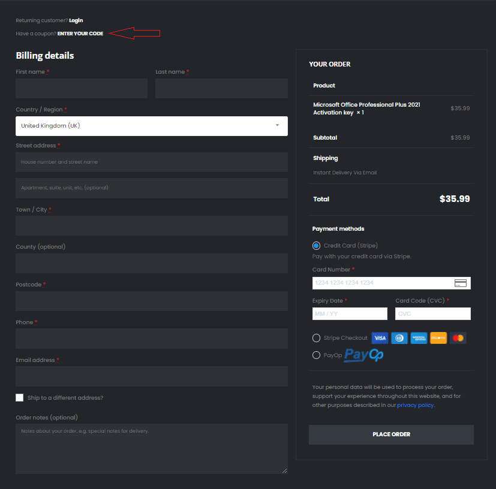Focus the Town / City field
Screen dimensions: 496x489
[x=152, y=226]
